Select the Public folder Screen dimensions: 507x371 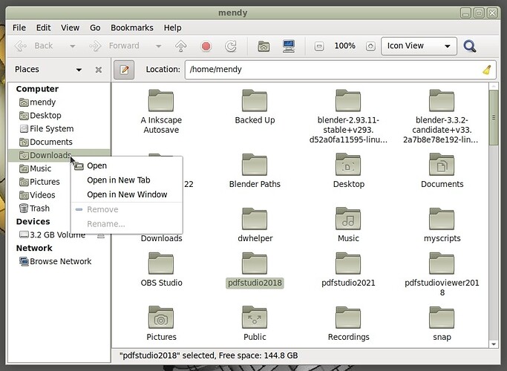point(255,324)
